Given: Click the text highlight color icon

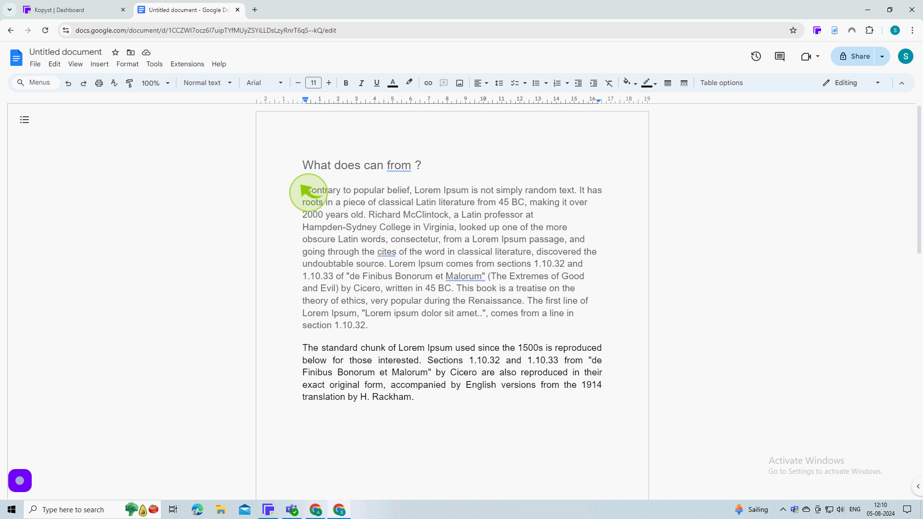Looking at the screenshot, I should coord(409,82).
